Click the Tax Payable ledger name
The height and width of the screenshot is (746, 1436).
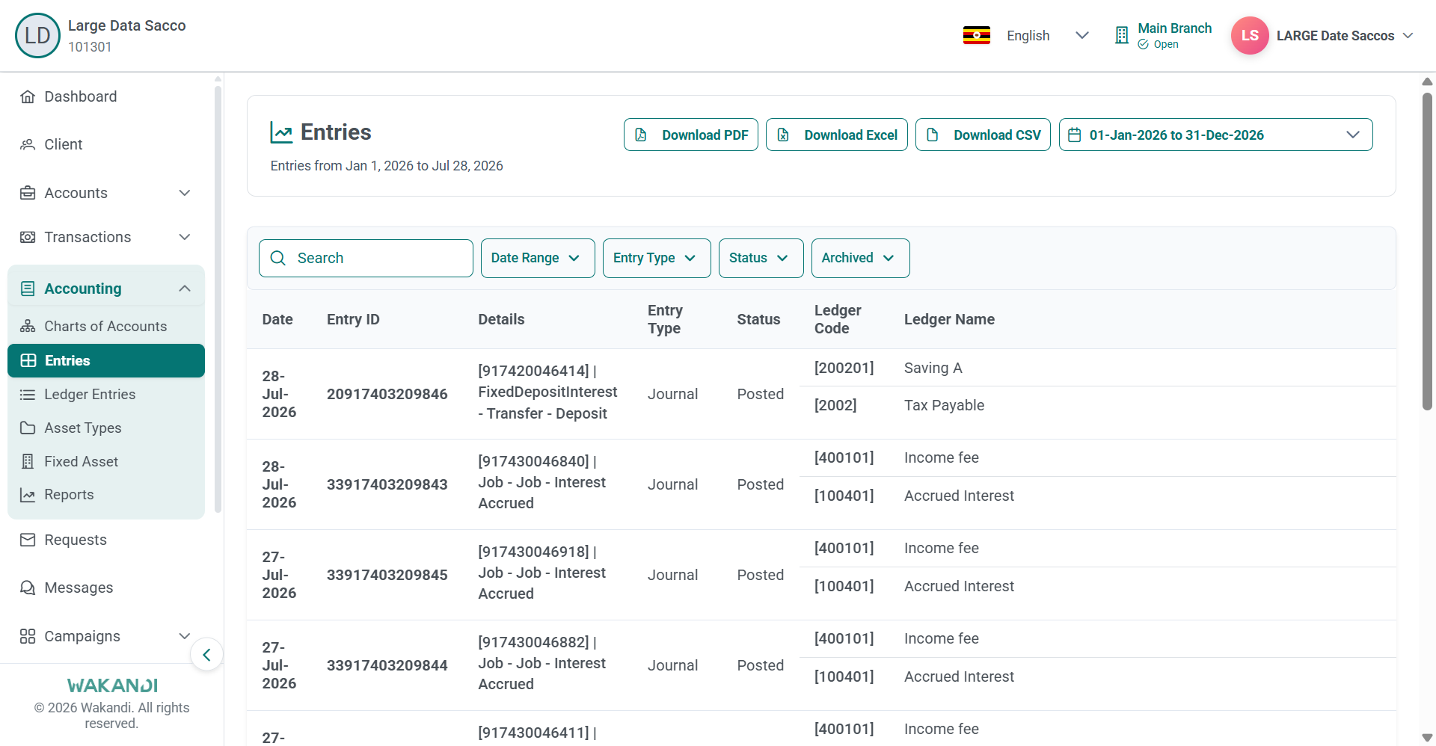pos(944,405)
